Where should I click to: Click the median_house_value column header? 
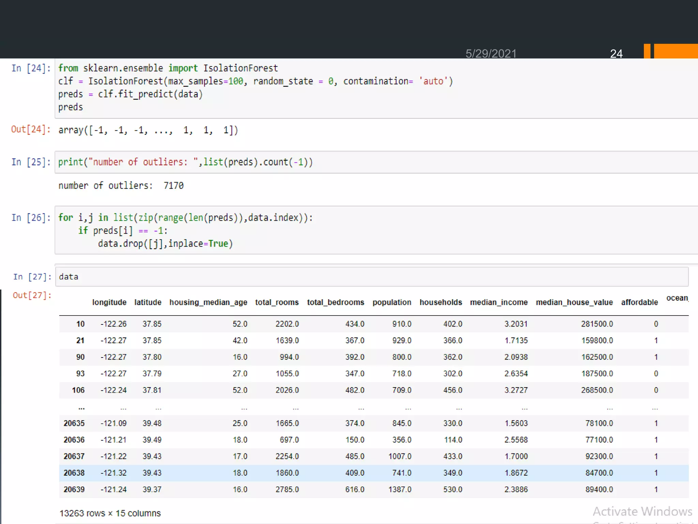pyautogui.click(x=574, y=302)
